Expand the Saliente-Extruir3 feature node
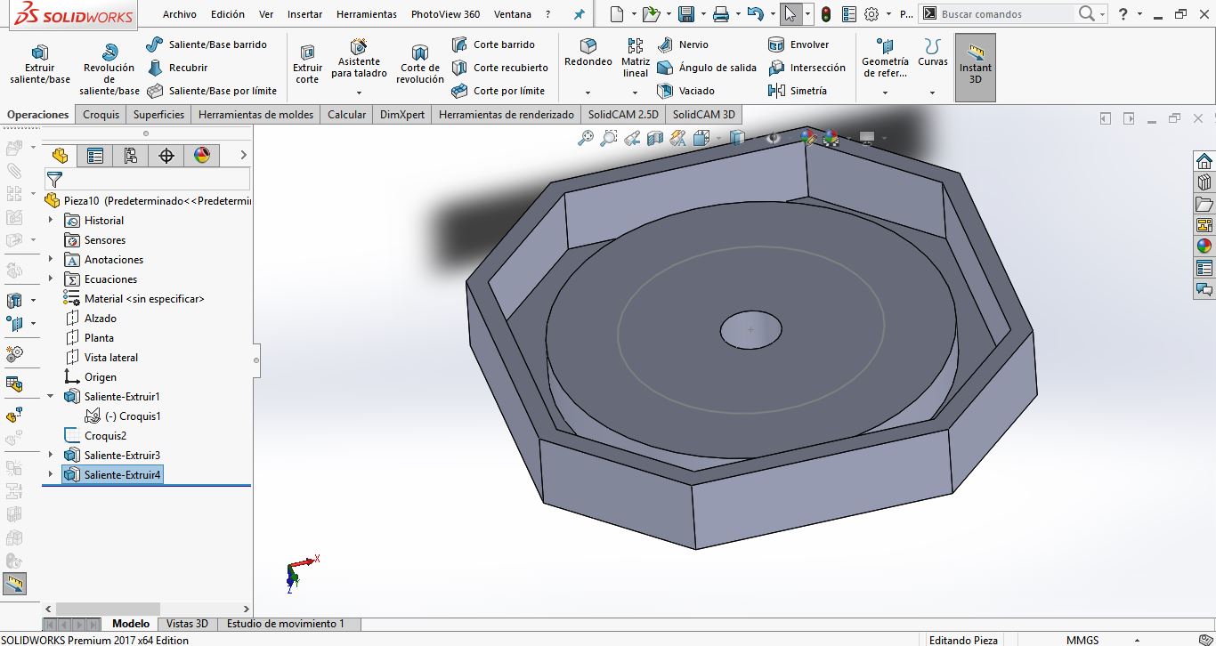This screenshot has width=1216, height=646. [x=51, y=456]
